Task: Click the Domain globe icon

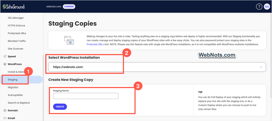Action: 5,111
